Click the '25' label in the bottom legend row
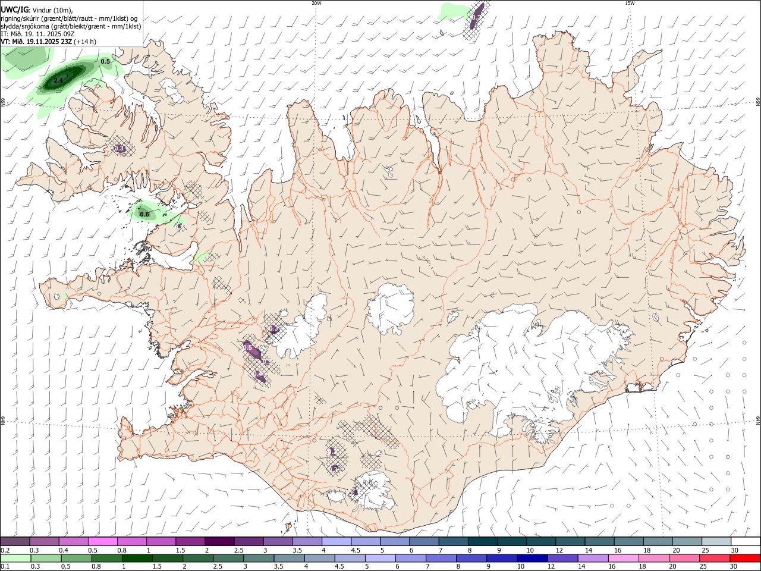 [x=704, y=567]
